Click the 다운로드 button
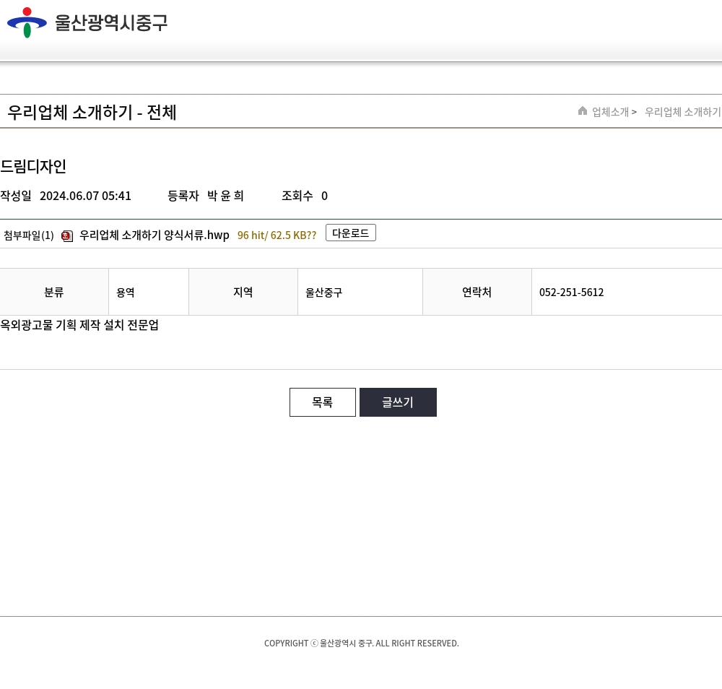The height and width of the screenshot is (689, 722). pos(350,233)
